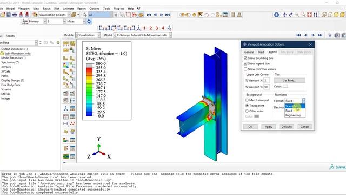Open the Viewport menu

pos(24,9)
